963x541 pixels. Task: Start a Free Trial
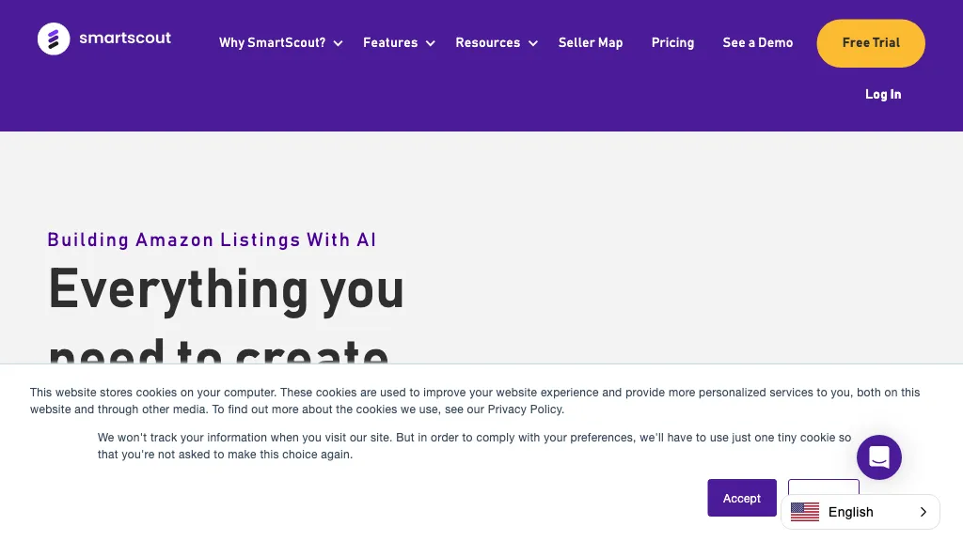(870, 43)
